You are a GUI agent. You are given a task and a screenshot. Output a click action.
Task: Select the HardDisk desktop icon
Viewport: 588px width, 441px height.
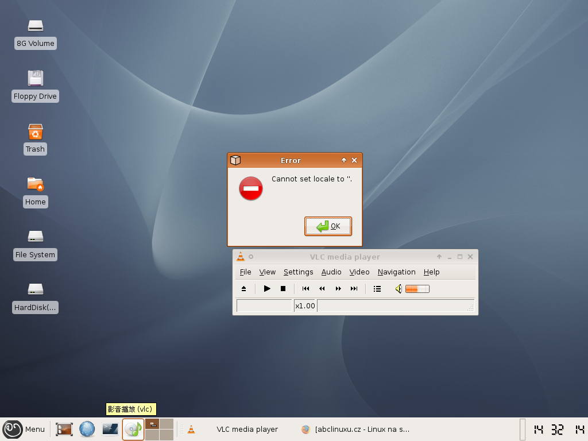pos(35,298)
